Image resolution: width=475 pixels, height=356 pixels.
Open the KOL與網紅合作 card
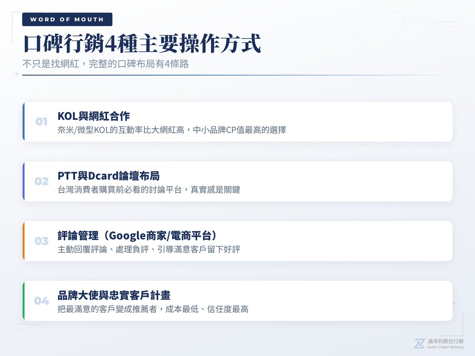pos(237,121)
